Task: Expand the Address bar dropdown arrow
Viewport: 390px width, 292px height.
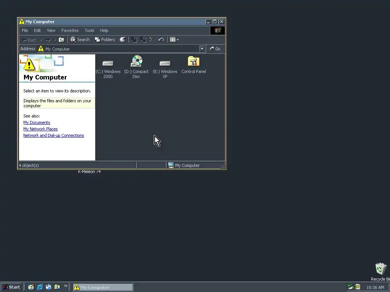Action: (x=202, y=49)
